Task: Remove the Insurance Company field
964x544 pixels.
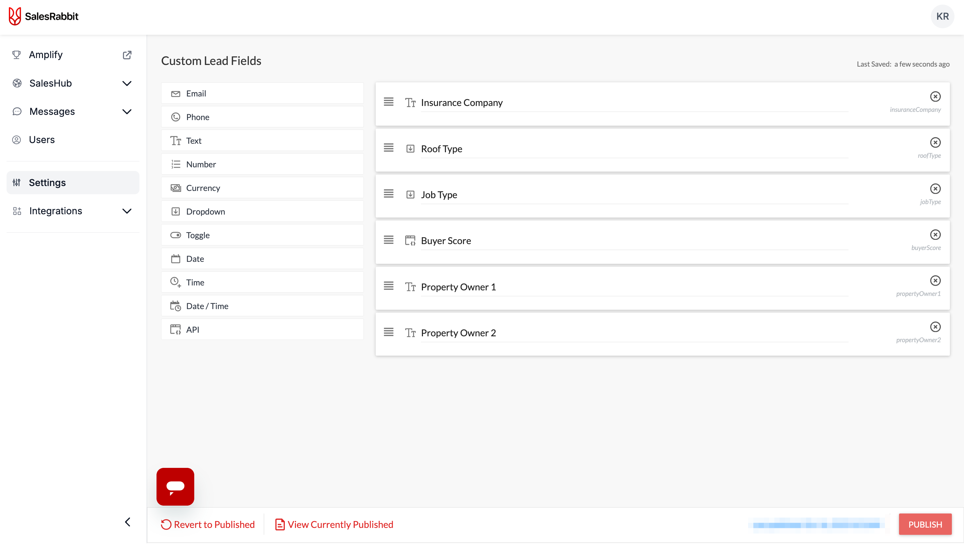Action: [935, 96]
